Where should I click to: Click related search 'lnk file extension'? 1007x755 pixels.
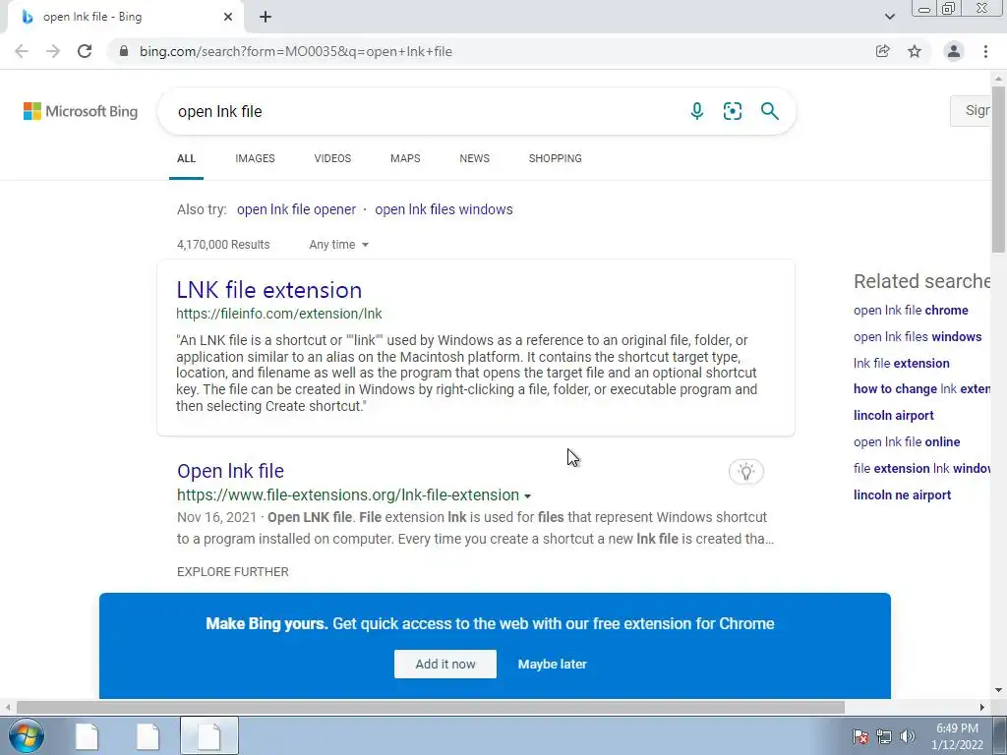901,364
